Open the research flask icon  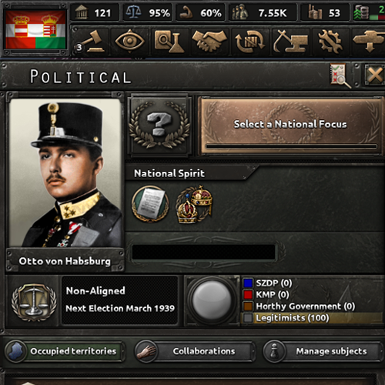click(169, 41)
